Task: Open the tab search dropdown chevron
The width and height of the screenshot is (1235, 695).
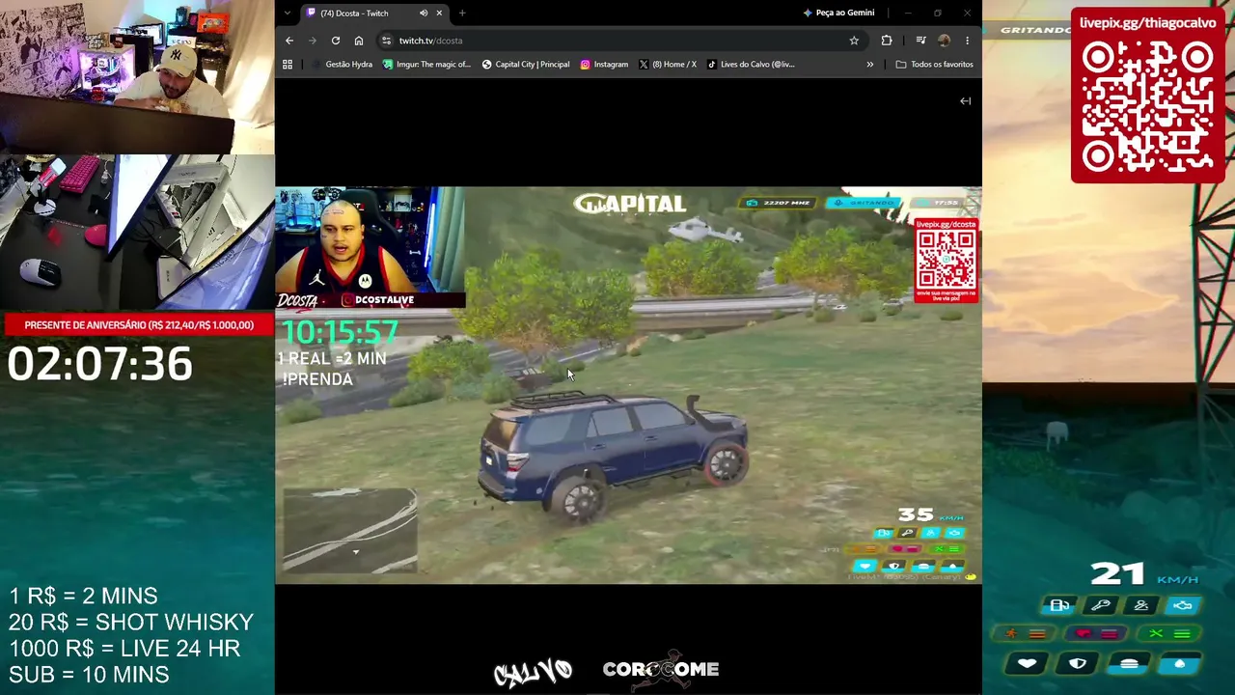Action: (x=287, y=13)
